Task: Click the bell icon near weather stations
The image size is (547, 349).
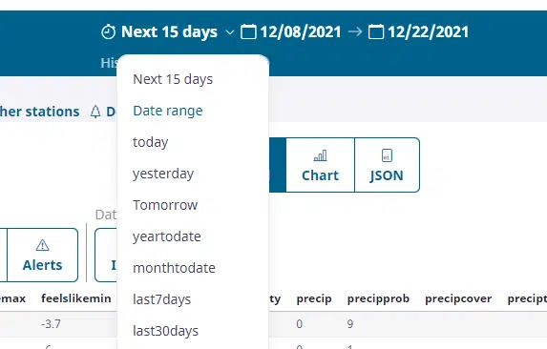Action: [x=95, y=112]
